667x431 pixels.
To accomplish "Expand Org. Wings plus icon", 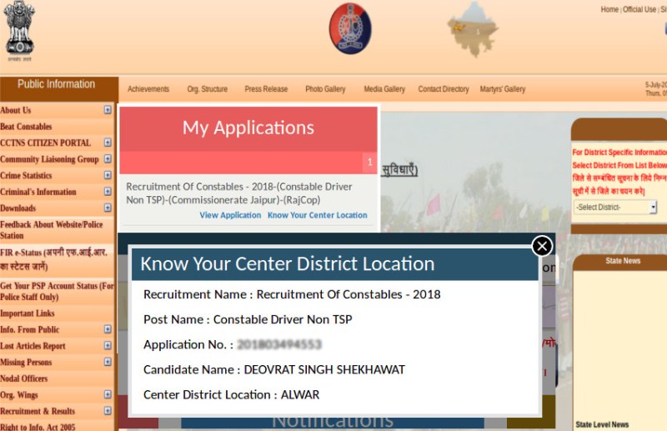I will pos(108,394).
